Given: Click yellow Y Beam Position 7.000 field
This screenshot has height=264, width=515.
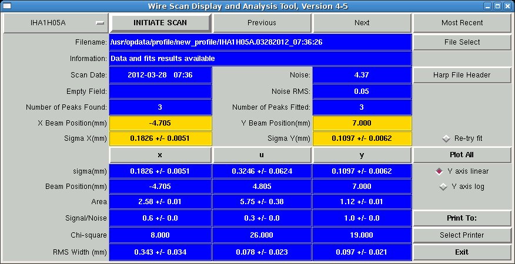Looking at the screenshot, I should point(362,123).
